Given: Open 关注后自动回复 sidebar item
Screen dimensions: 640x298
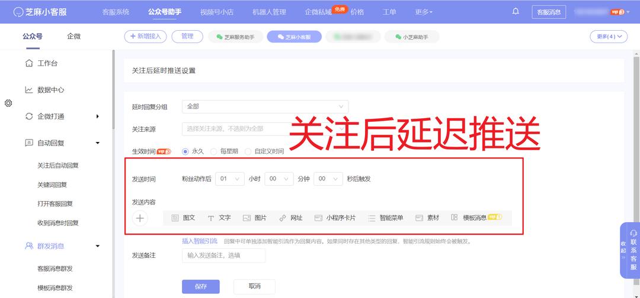Looking at the screenshot, I should pos(58,166).
